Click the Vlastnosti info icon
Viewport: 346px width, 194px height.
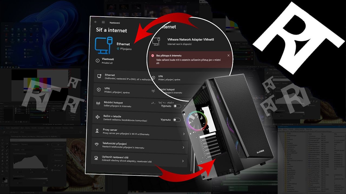tap(98, 61)
